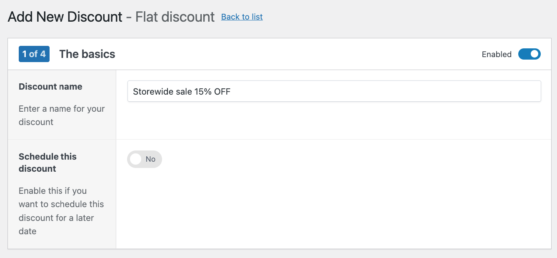Click the "No" text on the schedule toggle
Screen dimensions: 557x258
point(150,159)
